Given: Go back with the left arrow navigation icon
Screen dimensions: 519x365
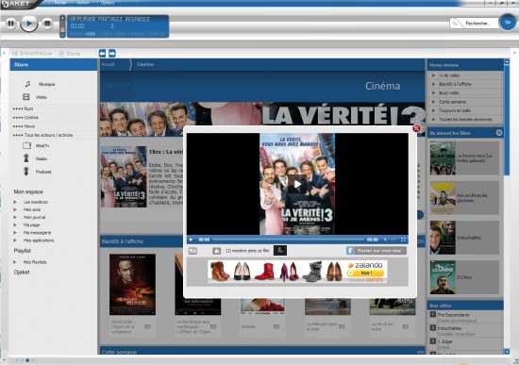Looking at the screenshot, I should pyautogui.click(x=102, y=53).
